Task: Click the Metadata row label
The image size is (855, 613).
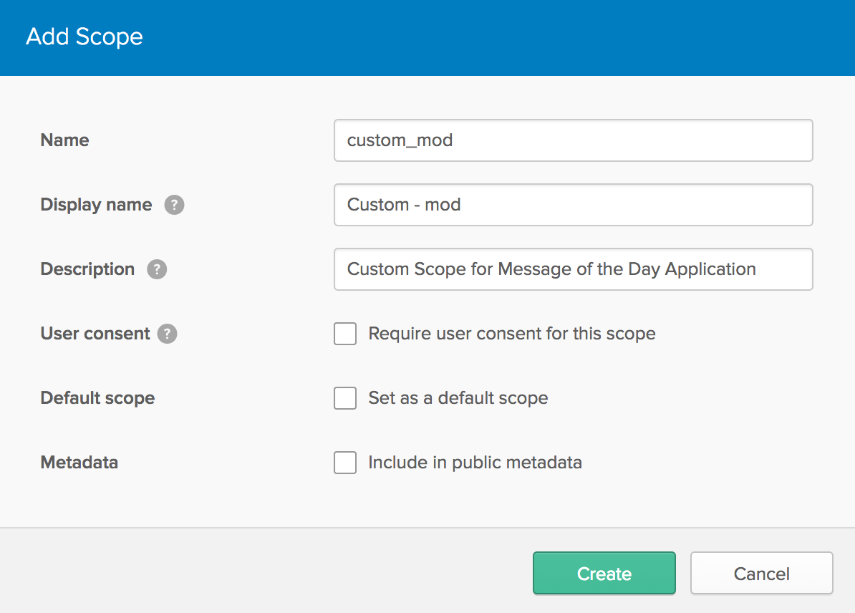Action: [79, 463]
